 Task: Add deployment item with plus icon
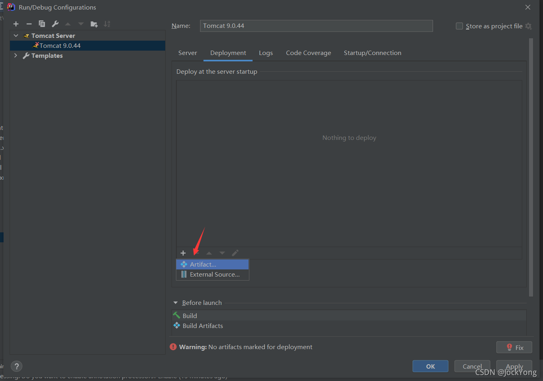coord(183,253)
